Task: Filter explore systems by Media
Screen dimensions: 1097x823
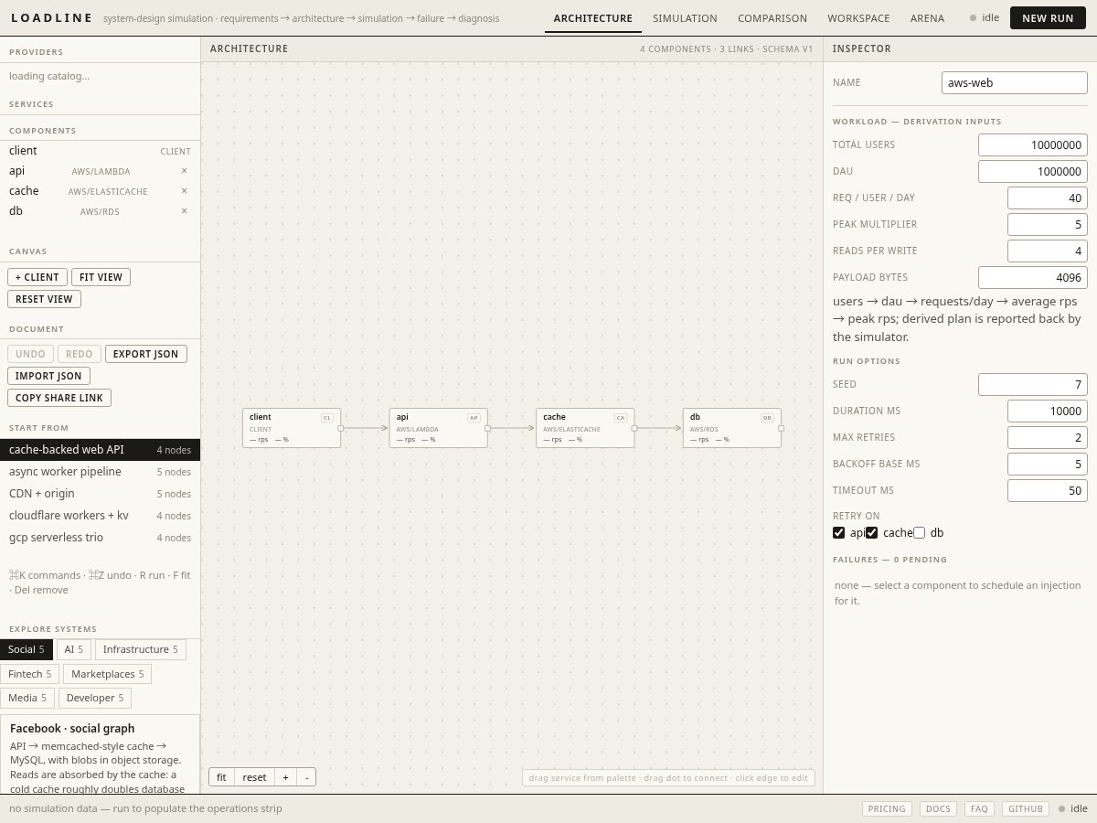Action: tap(27, 698)
